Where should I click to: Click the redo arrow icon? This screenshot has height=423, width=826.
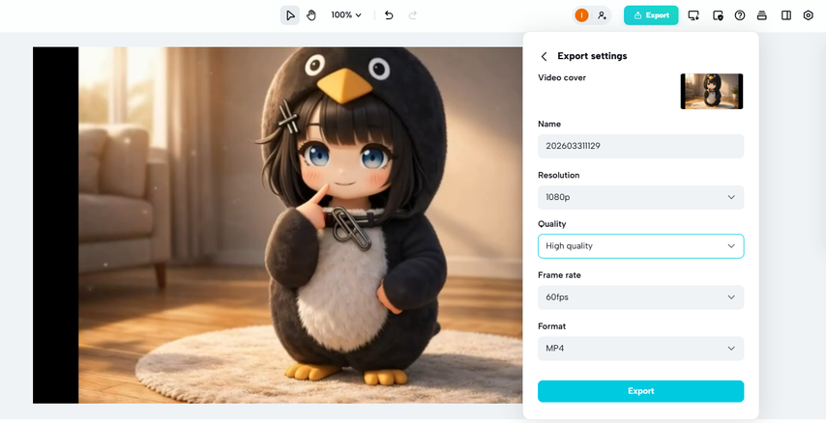pyautogui.click(x=413, y=15)
